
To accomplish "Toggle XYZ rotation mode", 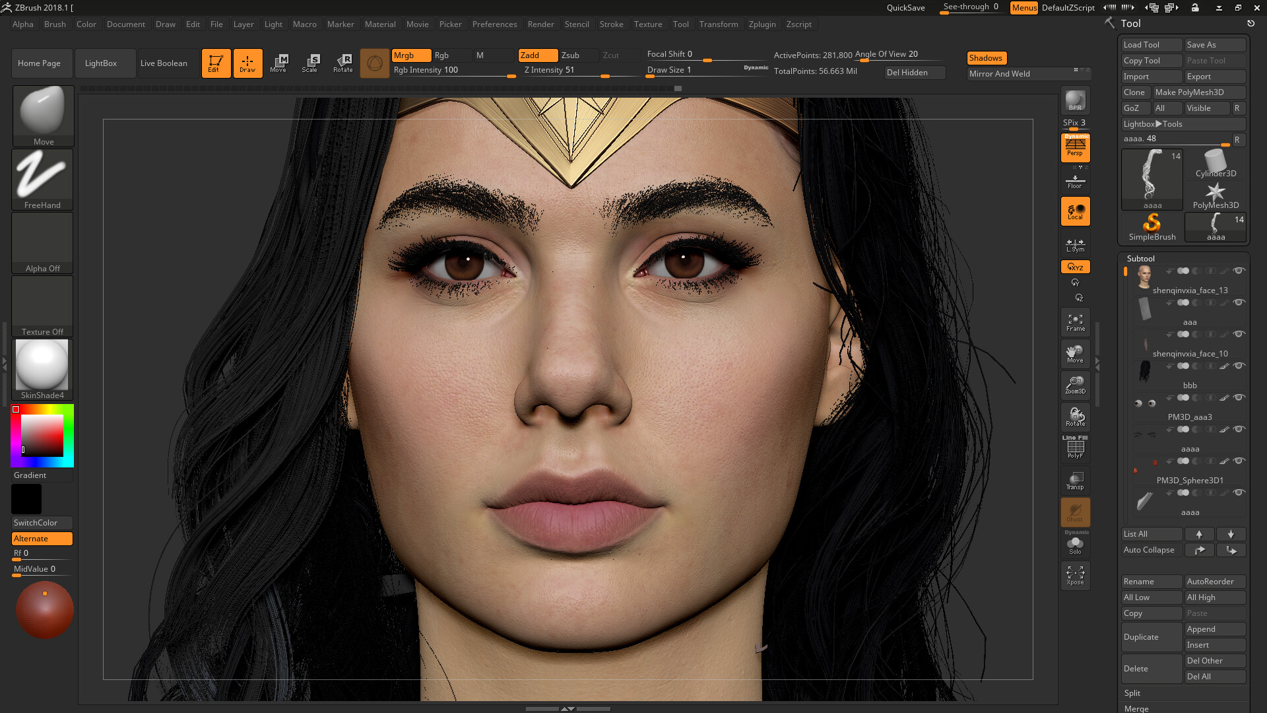I will 1075,267.
